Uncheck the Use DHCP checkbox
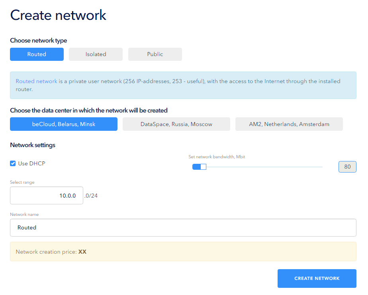The width and height of the screenshot is (368, 295). click(x=13, y=163)
